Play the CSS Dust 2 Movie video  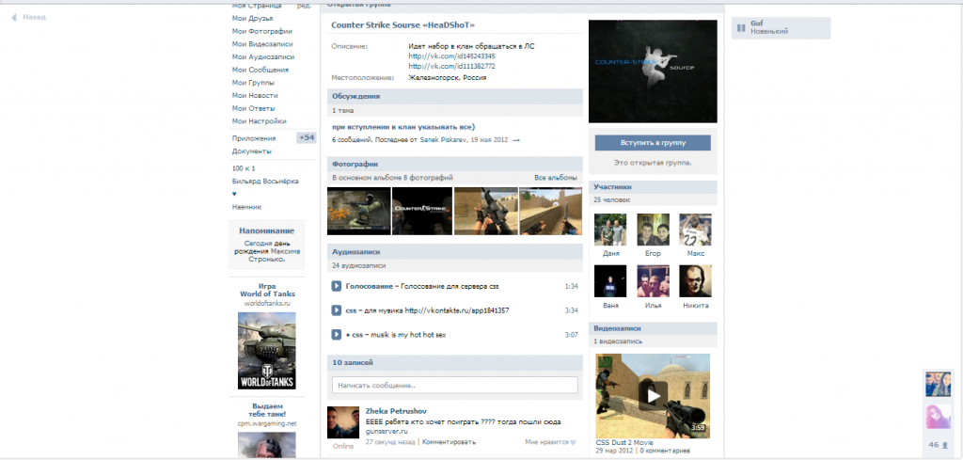[653, 394]
